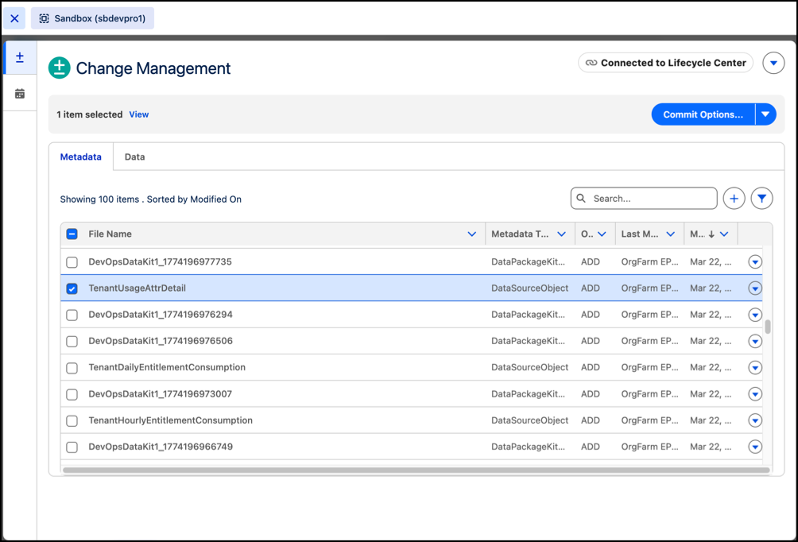798x542 pixels.
Task: Click the horizontal table scrollbar
Action: click(416, 470)
